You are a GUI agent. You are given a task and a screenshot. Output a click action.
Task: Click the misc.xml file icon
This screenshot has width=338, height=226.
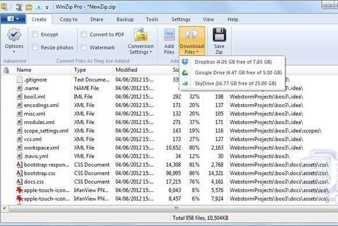pyautogui.click(x=20, y=114)
